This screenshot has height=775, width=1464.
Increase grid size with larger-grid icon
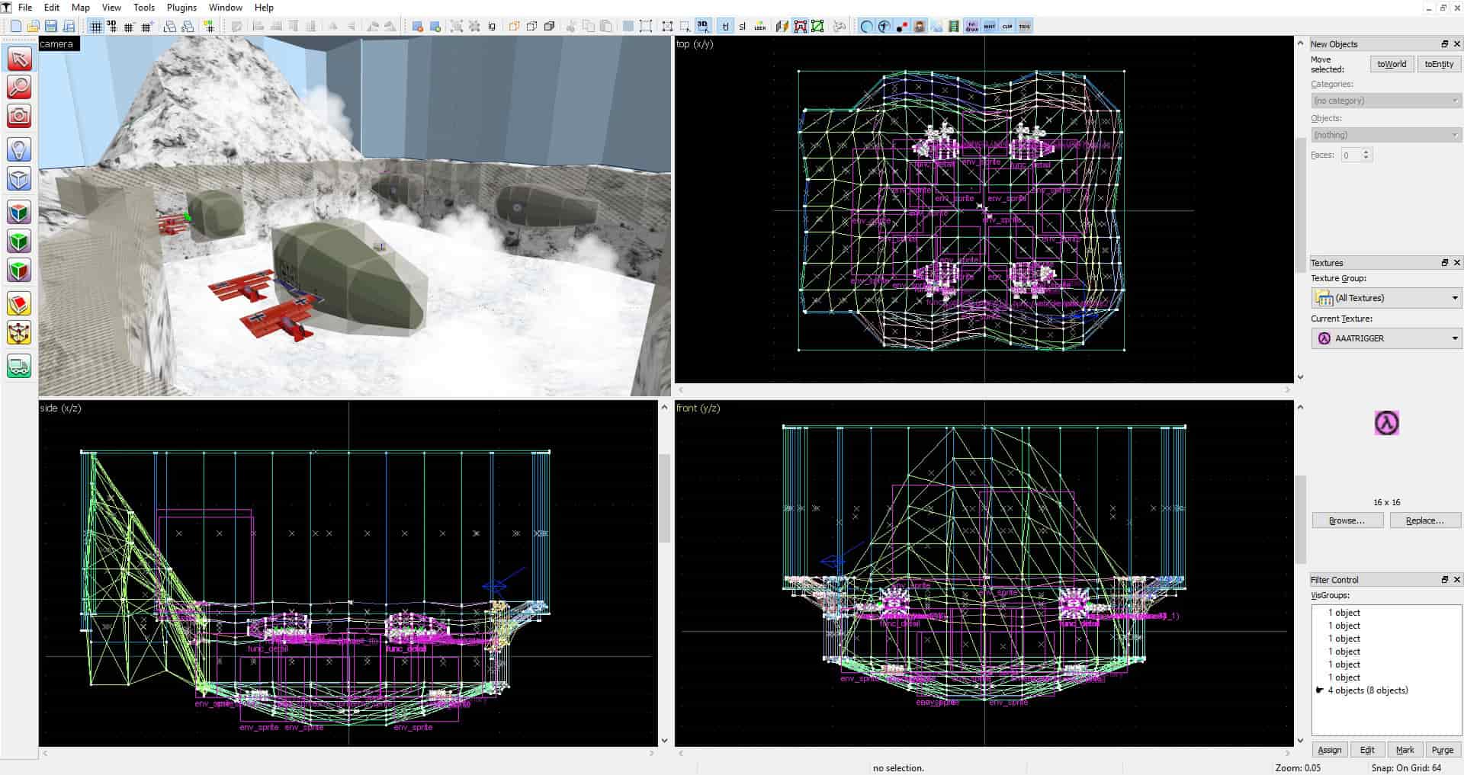pyautogui.click(x=147, y=27)
